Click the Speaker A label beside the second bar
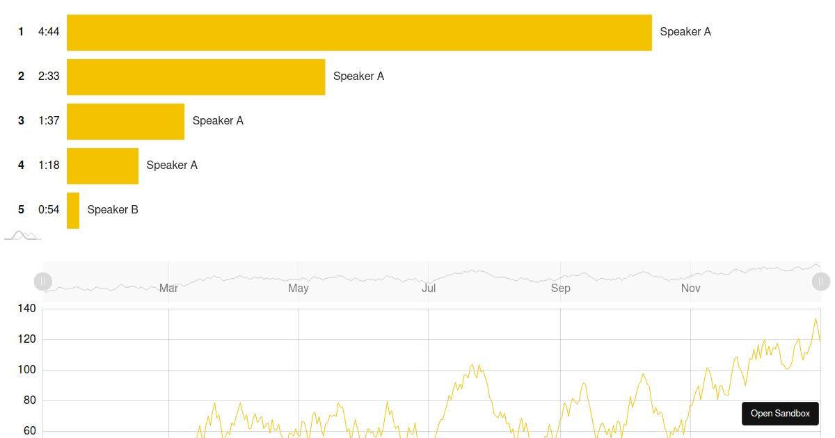The image size is (835, 438). [x=358, y=76]
